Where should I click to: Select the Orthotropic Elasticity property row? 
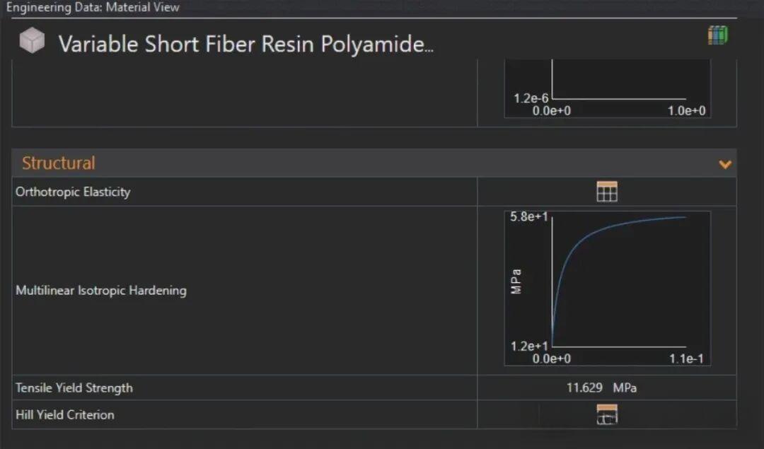73,192
